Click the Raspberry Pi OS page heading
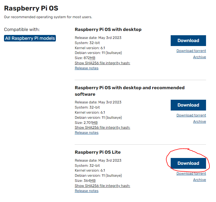This screenshot has height=202, width=216. click(x=31, y=8)
